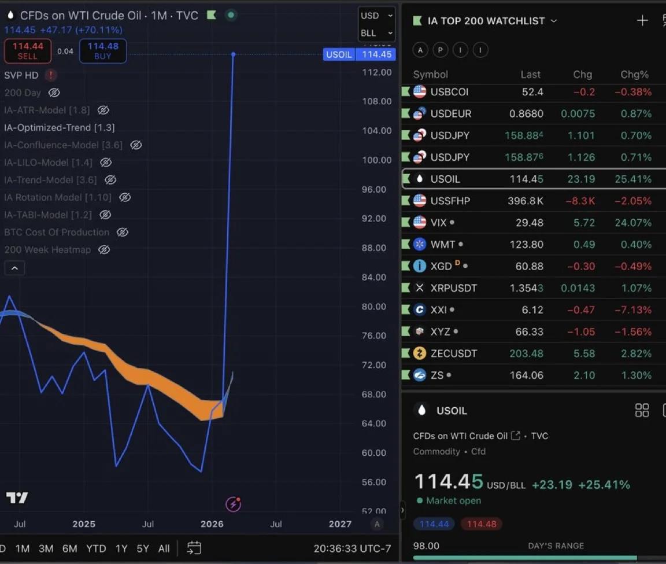
Task: Show the IA-Confluence-Model indicator
Action: click(136, 145)
